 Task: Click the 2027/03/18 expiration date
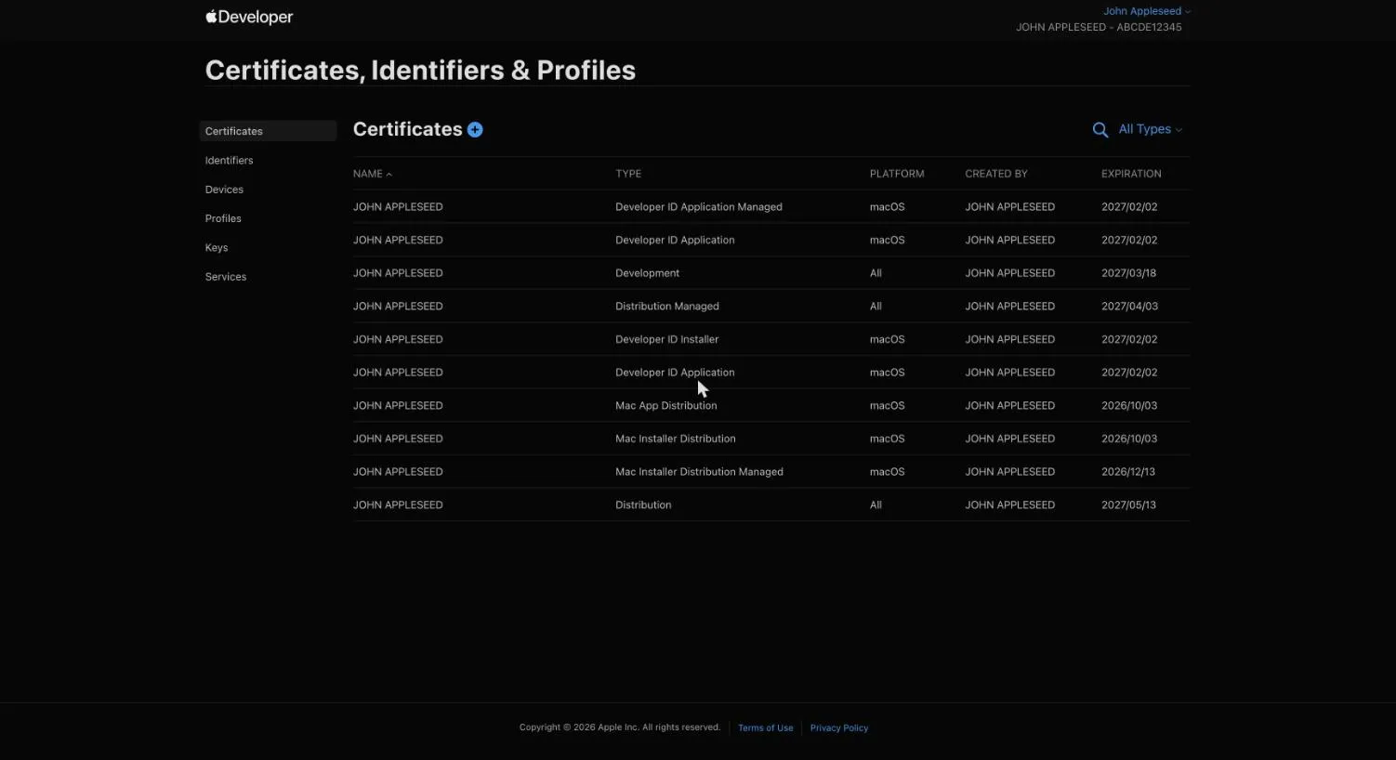1129,273
